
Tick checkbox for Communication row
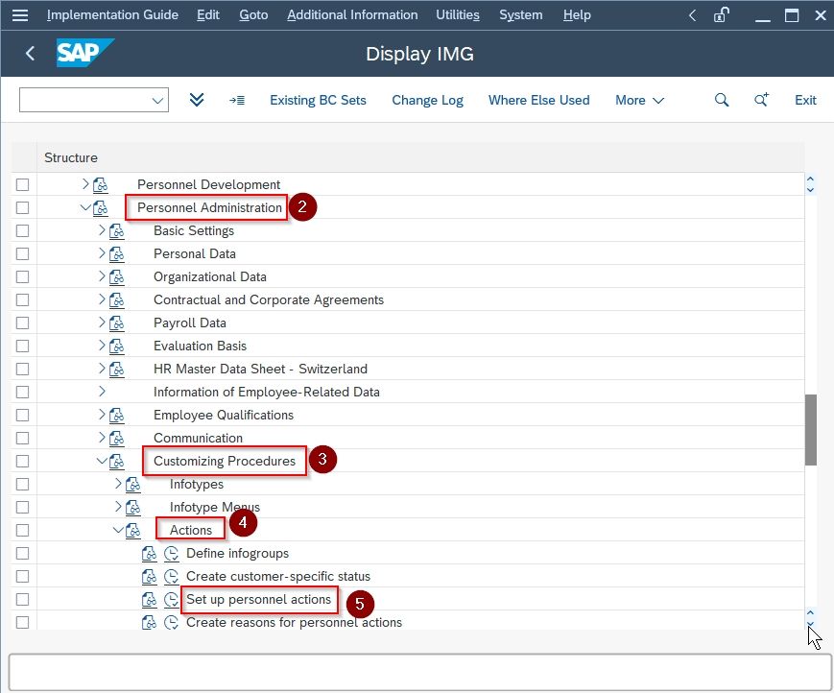click(22, 438)
